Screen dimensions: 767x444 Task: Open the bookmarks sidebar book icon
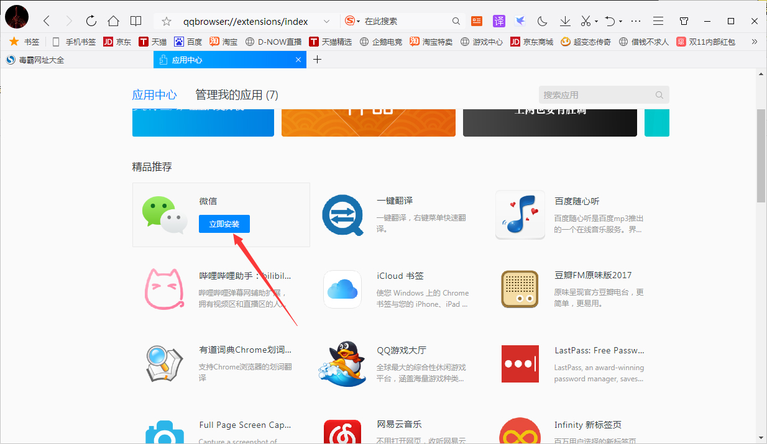pyautogui.click(x=135, y=20)
